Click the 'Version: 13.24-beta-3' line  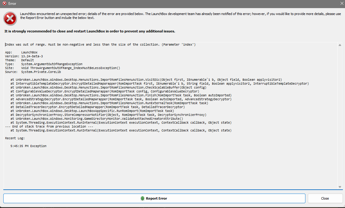(x=24, y=56)
